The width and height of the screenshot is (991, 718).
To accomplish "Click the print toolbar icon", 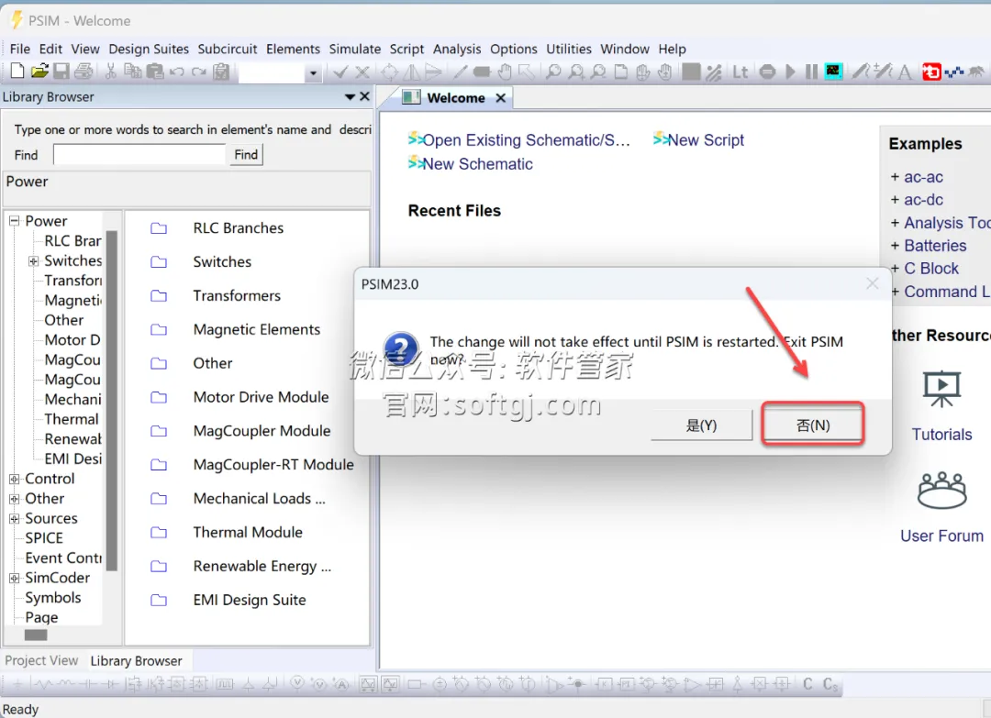I will point(84,72).
